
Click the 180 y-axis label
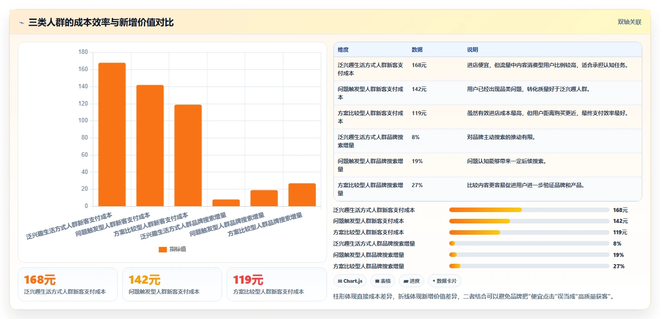83,52
